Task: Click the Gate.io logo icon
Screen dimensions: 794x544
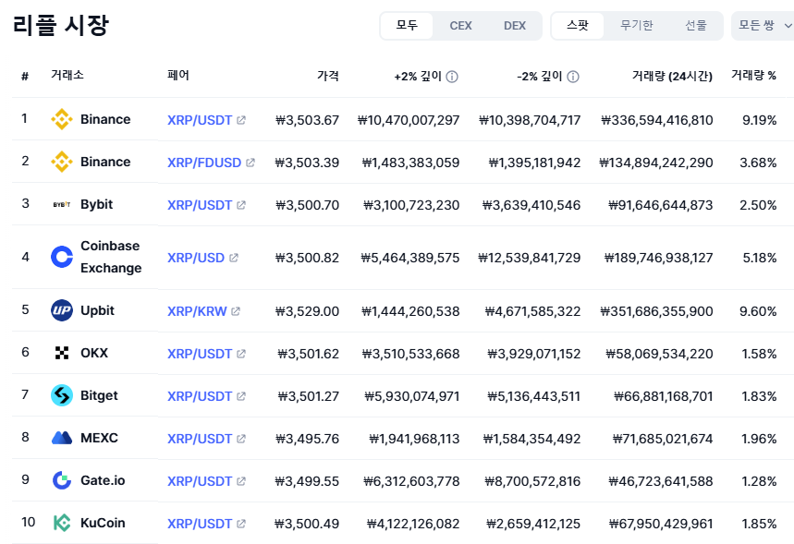Action: click(x=62, y=480)
